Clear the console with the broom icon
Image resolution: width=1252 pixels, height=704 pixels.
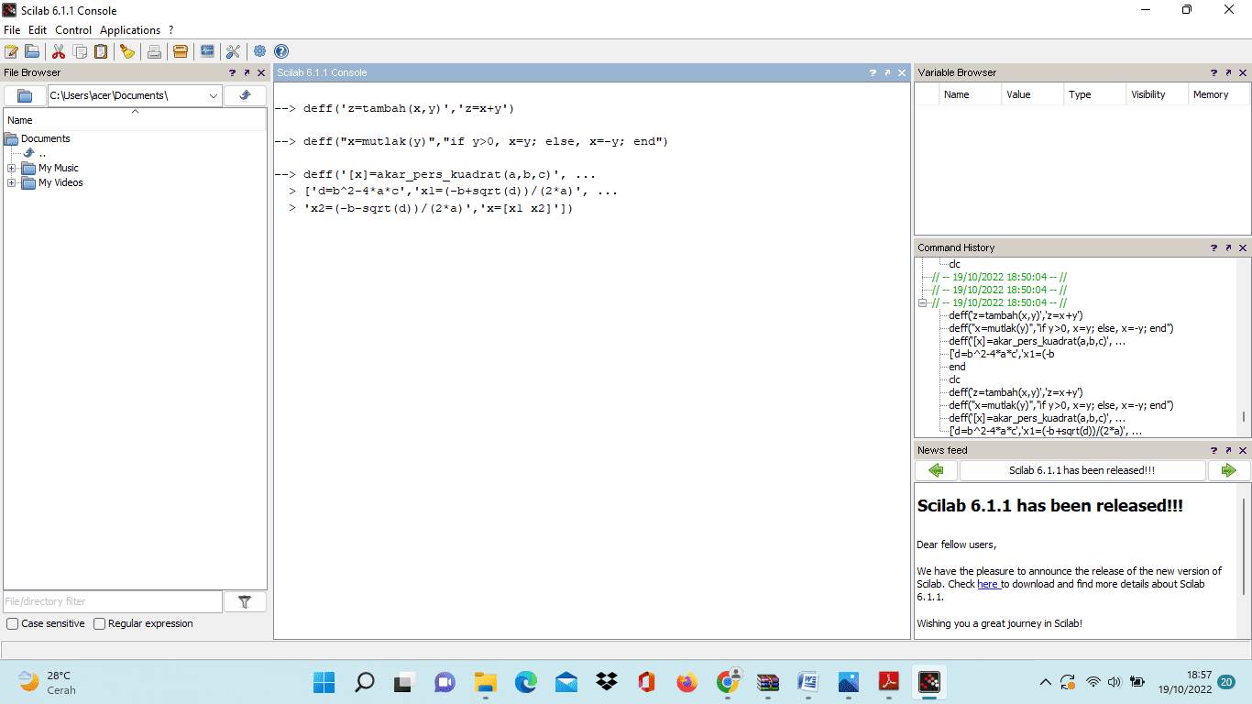[126, 51]
